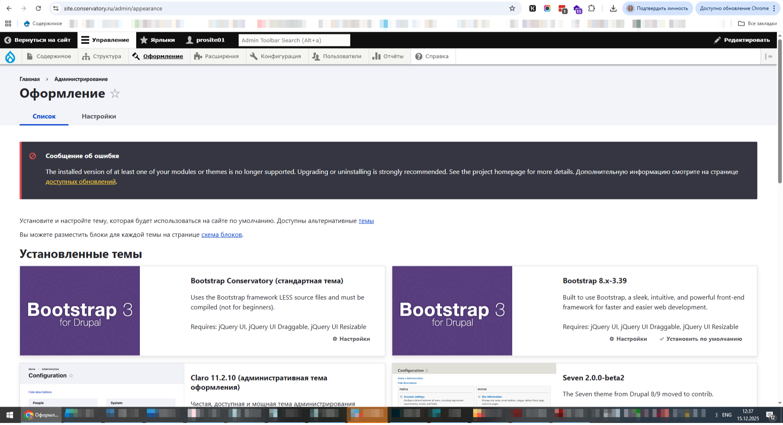Expand the prosite01 user menu
783x425 pixels.
tap(206, 40)
